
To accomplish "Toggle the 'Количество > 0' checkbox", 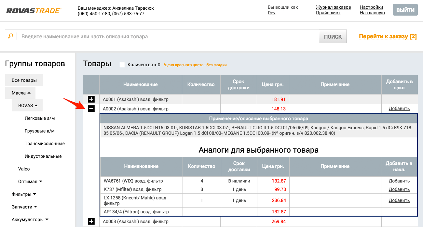I will click(122, 65).
